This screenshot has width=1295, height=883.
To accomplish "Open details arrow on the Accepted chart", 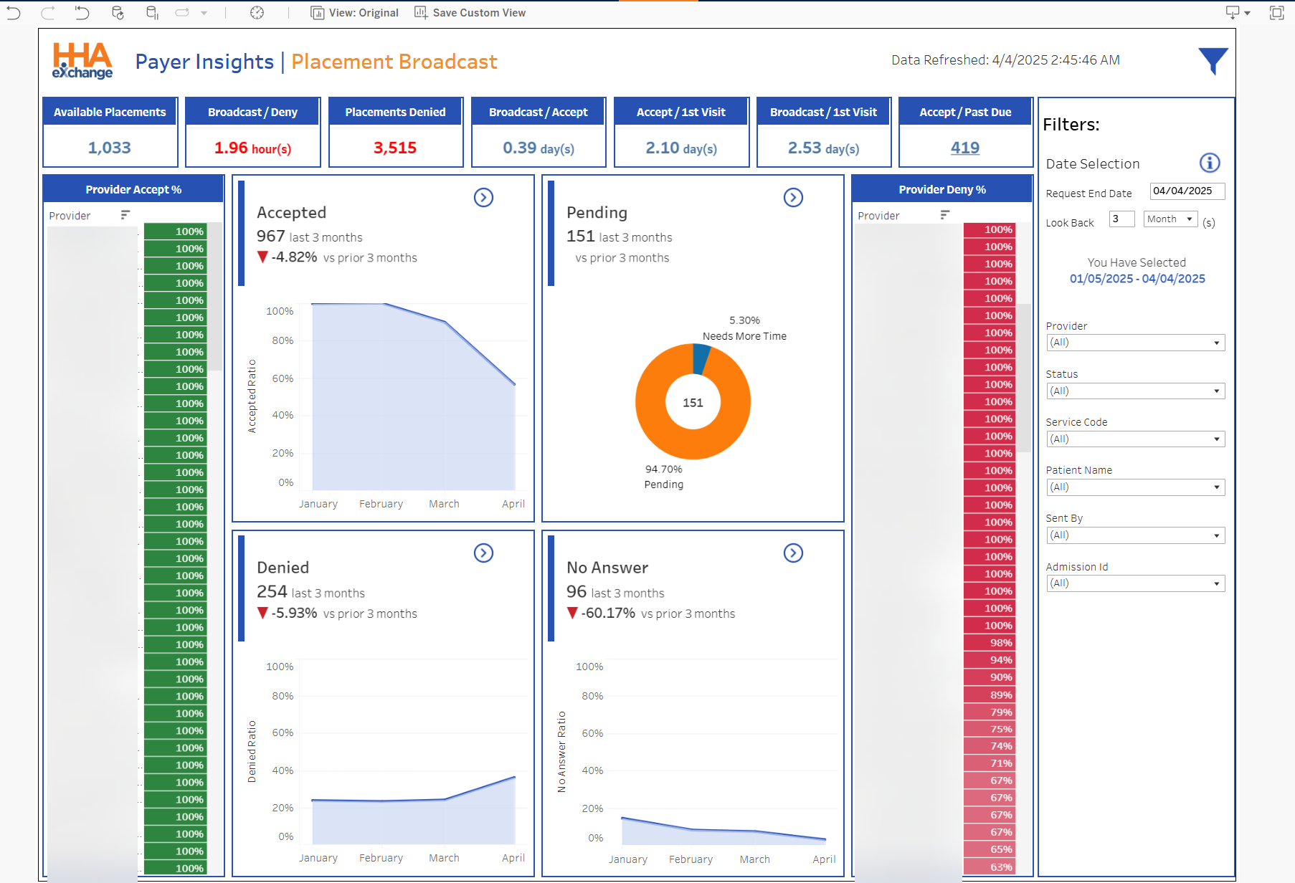I will coord(483,198).
